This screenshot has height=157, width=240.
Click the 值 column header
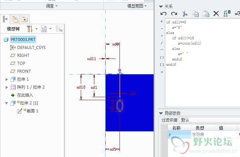click(x=226, y=128)
